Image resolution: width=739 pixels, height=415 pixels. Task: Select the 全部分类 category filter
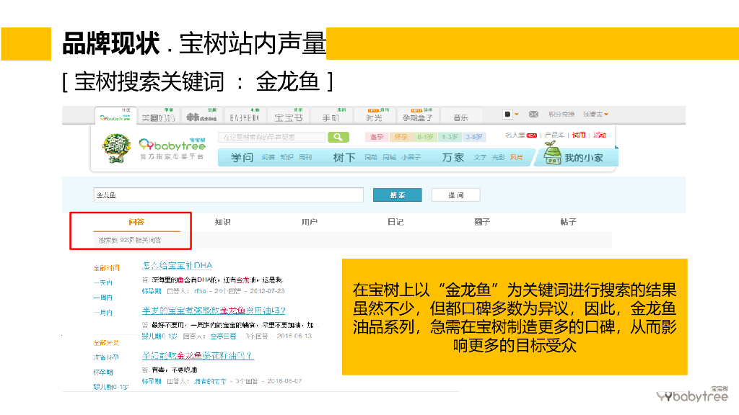(106, 342)
